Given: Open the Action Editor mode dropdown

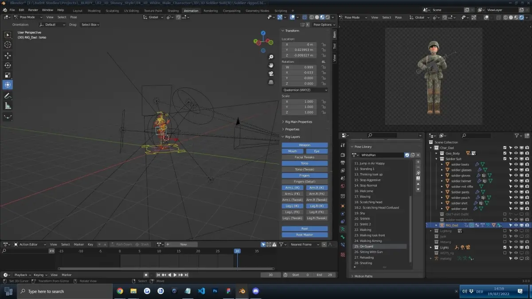Looking at the screenshot, I should coord(30,245).
